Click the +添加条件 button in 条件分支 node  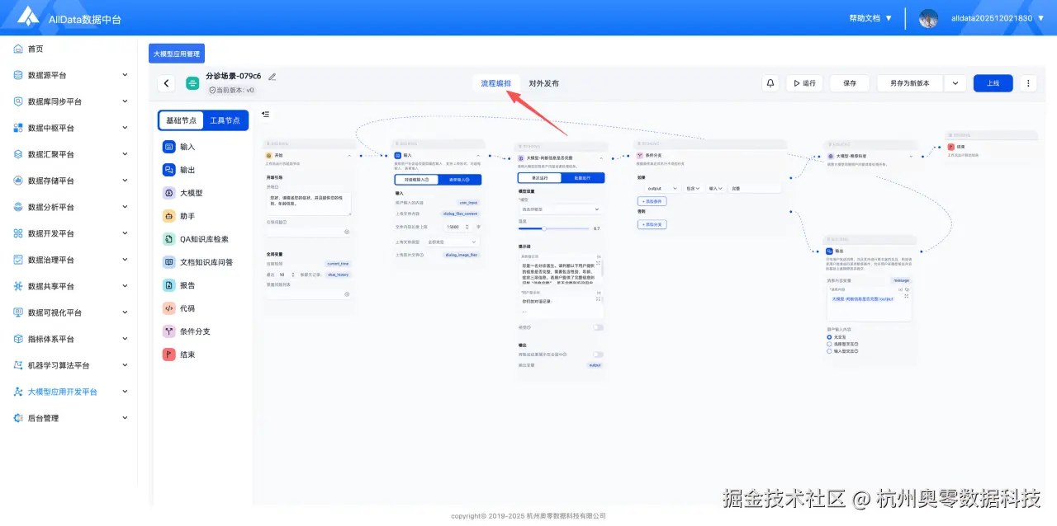(652, 201)
